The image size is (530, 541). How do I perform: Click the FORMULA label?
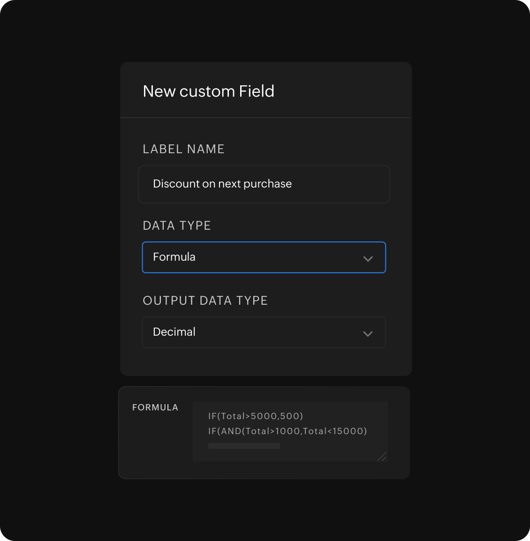click(155, 407)
